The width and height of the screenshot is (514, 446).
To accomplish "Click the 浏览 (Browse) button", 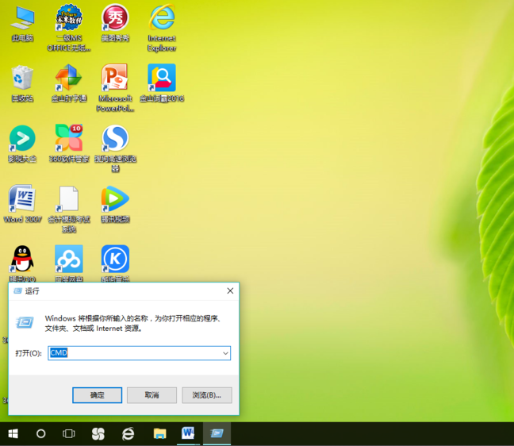I will pyautogui.click(x=207, y=394).
